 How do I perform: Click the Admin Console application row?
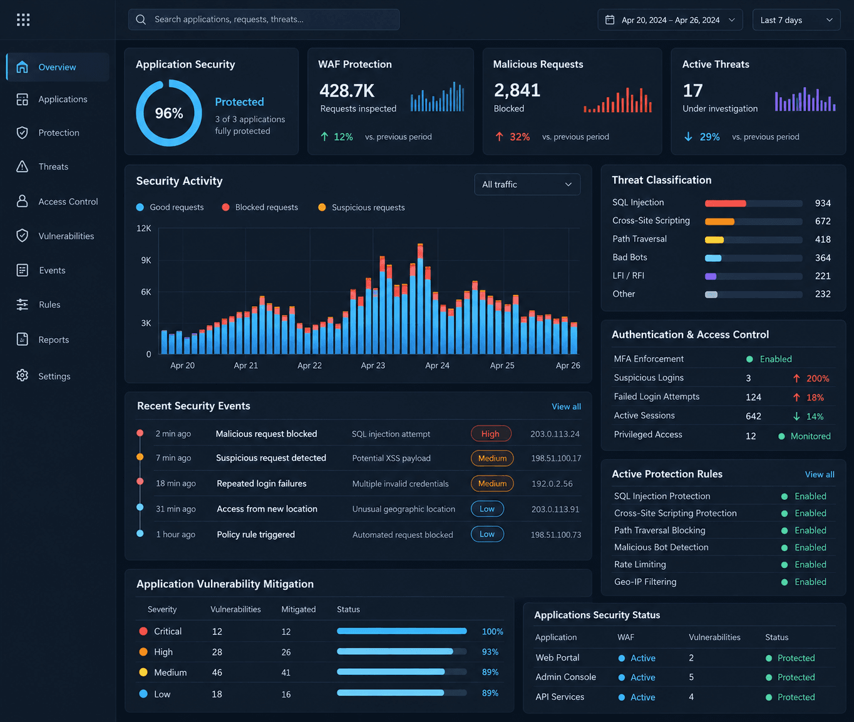point(684,677)
